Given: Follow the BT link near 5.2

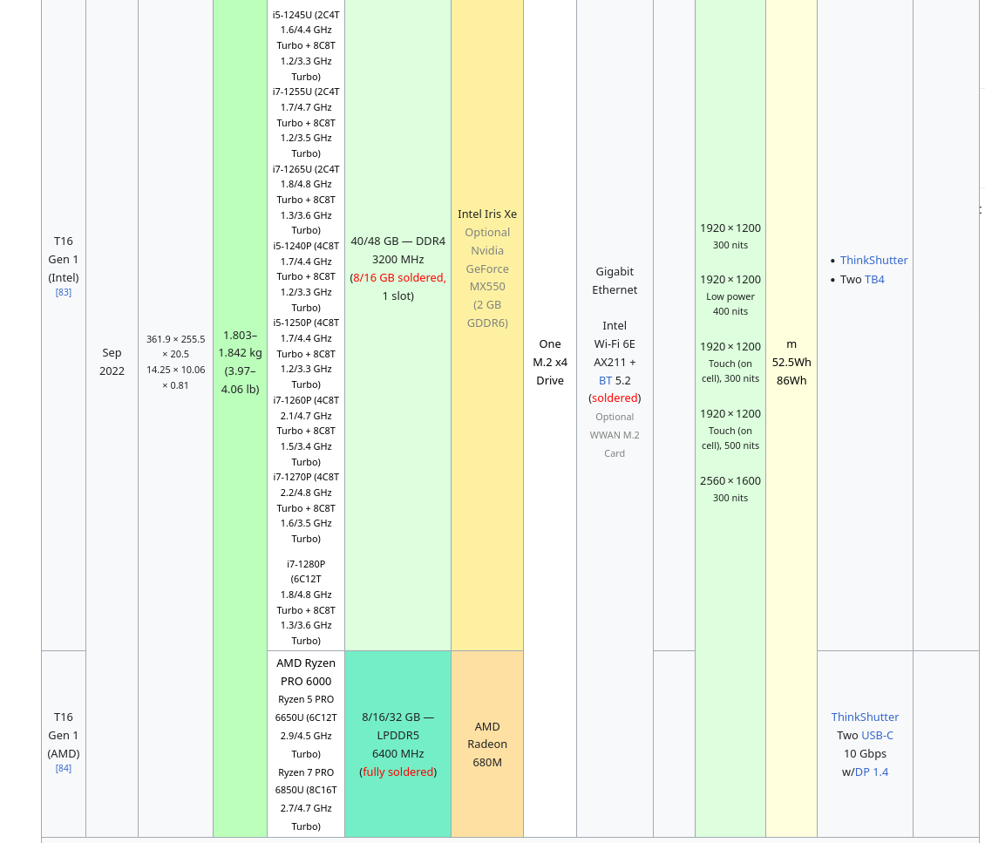Looking at the screenshot, I should click(x=605, y=380).
